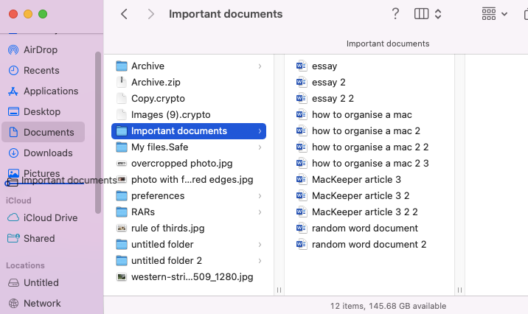Open the help question mark icon
The image size is (528, 314).
coord(395,14)
